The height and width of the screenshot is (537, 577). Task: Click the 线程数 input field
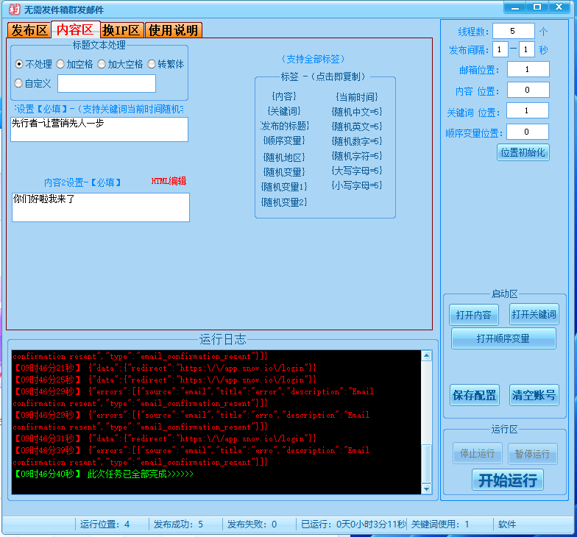tap(513, 31)
